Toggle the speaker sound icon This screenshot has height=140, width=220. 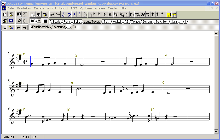point(25,21)
